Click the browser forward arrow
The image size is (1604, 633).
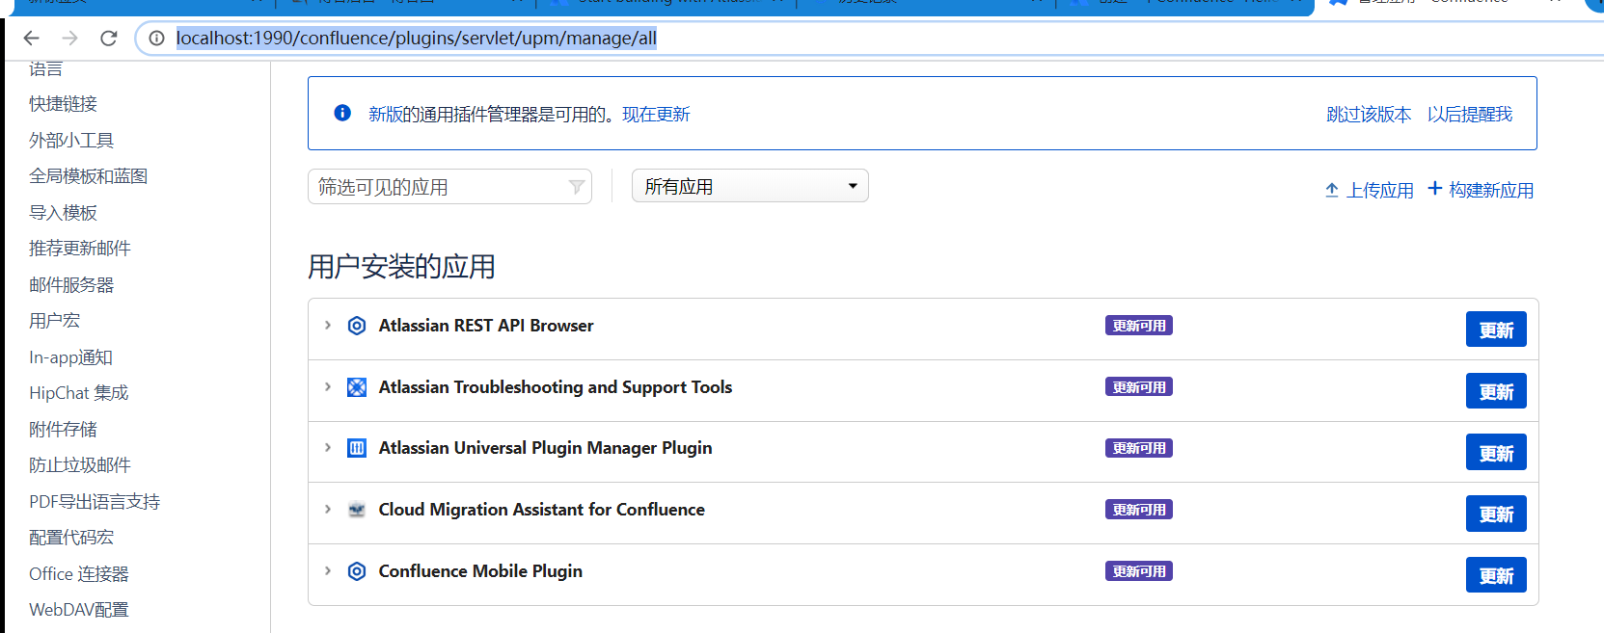tap(69, 38)
